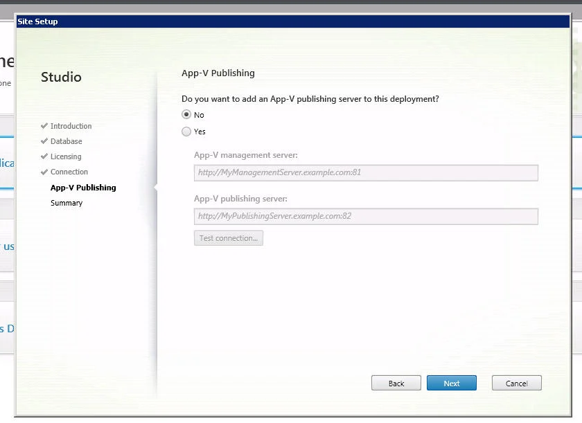The image size is (582, 423).
Task: Open the Database wizard step
Action: pyautogui.click(x=66, y=141)
